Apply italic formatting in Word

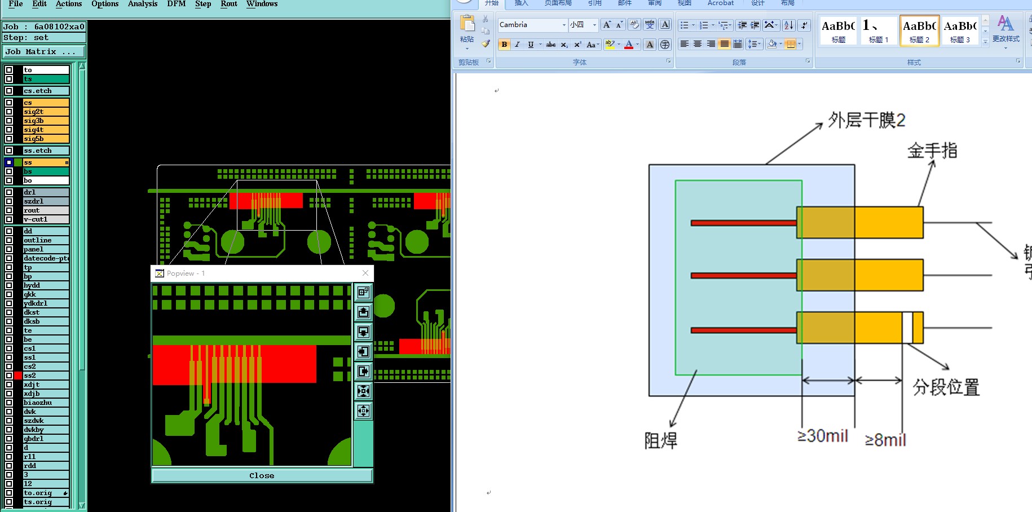tap(517, 45)
